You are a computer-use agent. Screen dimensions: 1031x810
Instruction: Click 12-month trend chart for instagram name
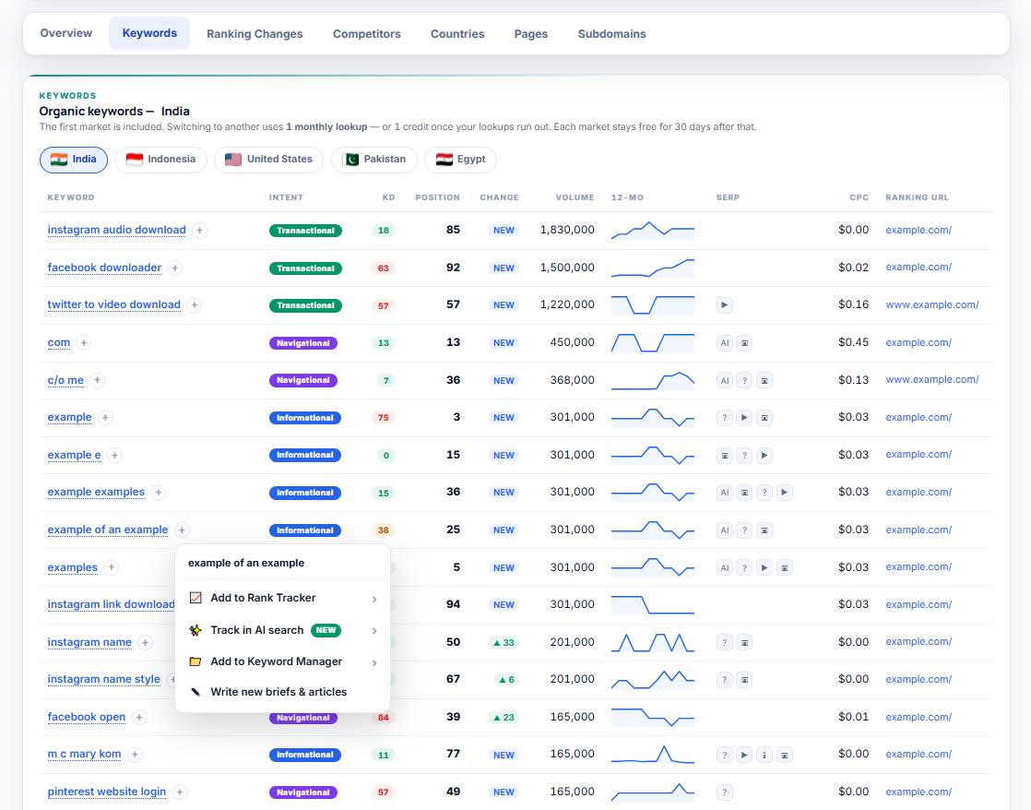[x=652, y=642]
